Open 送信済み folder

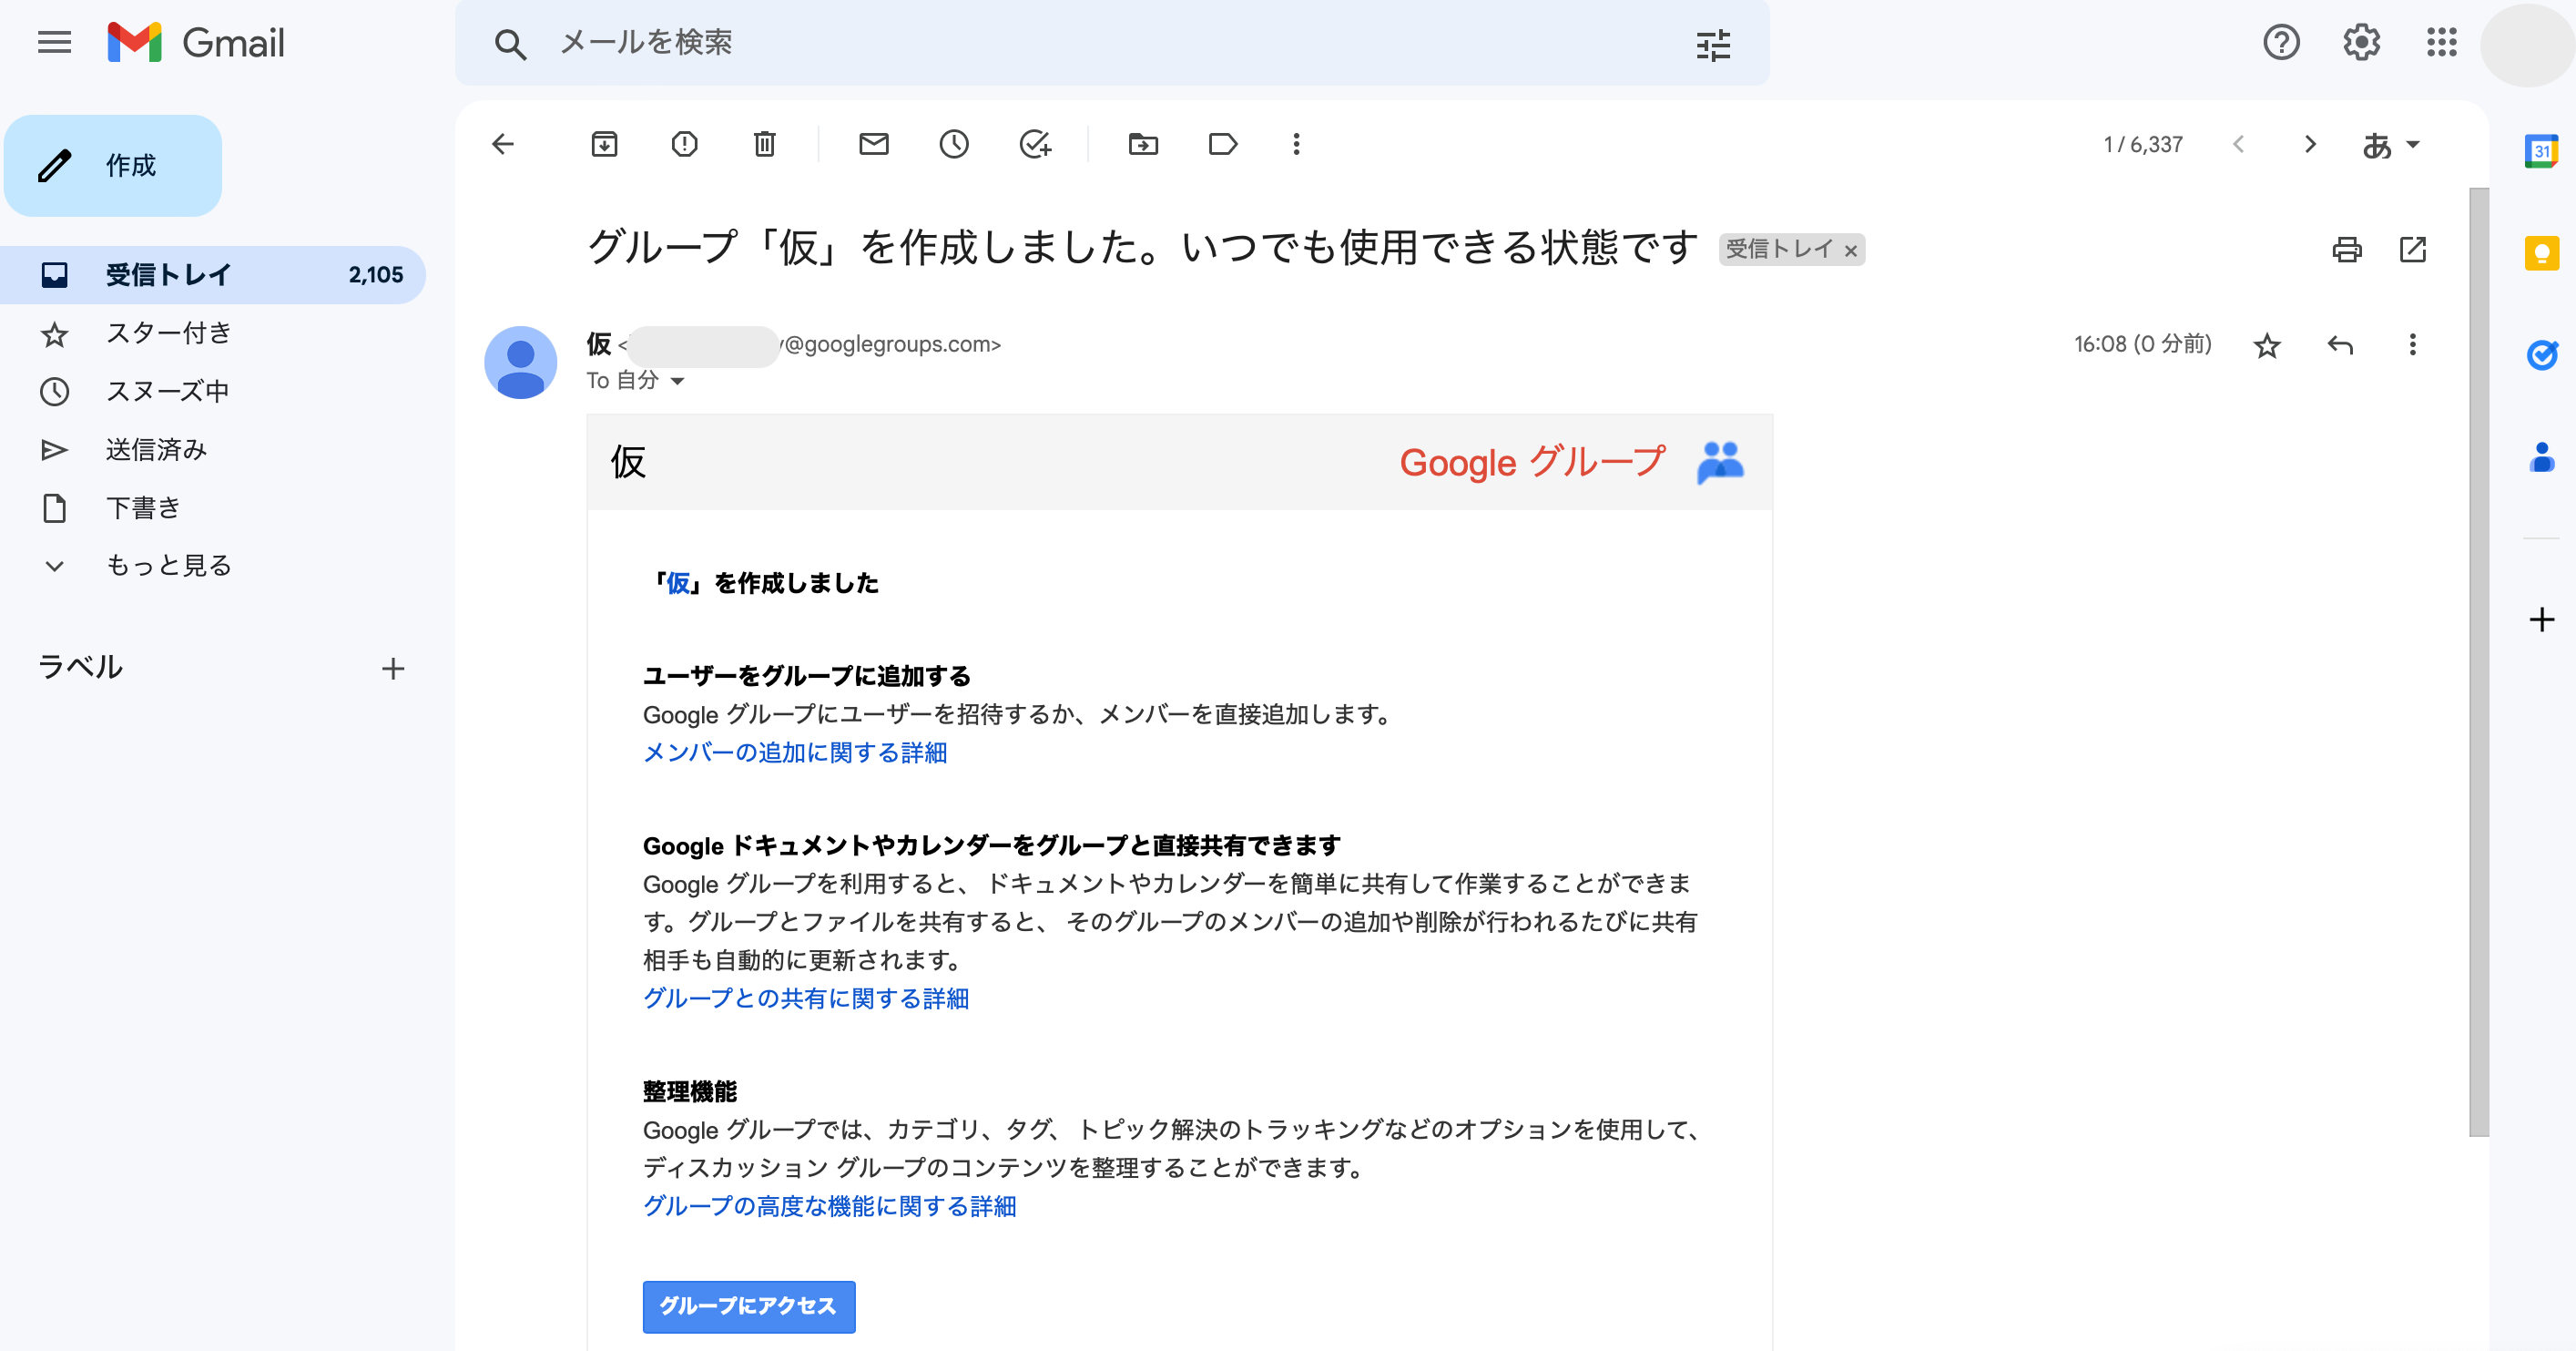click(156, 449)
